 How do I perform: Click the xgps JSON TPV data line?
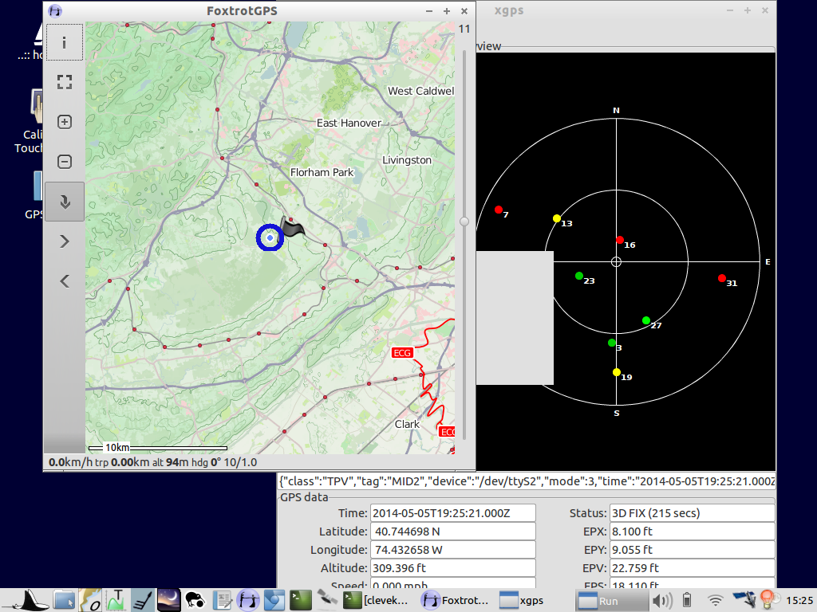point(527,481)
